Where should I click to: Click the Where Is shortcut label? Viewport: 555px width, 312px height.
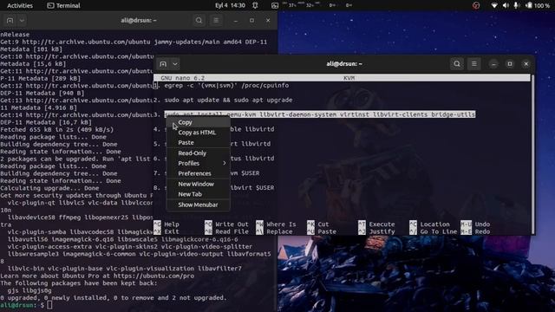pyautogui.click(x=281, y=224)
